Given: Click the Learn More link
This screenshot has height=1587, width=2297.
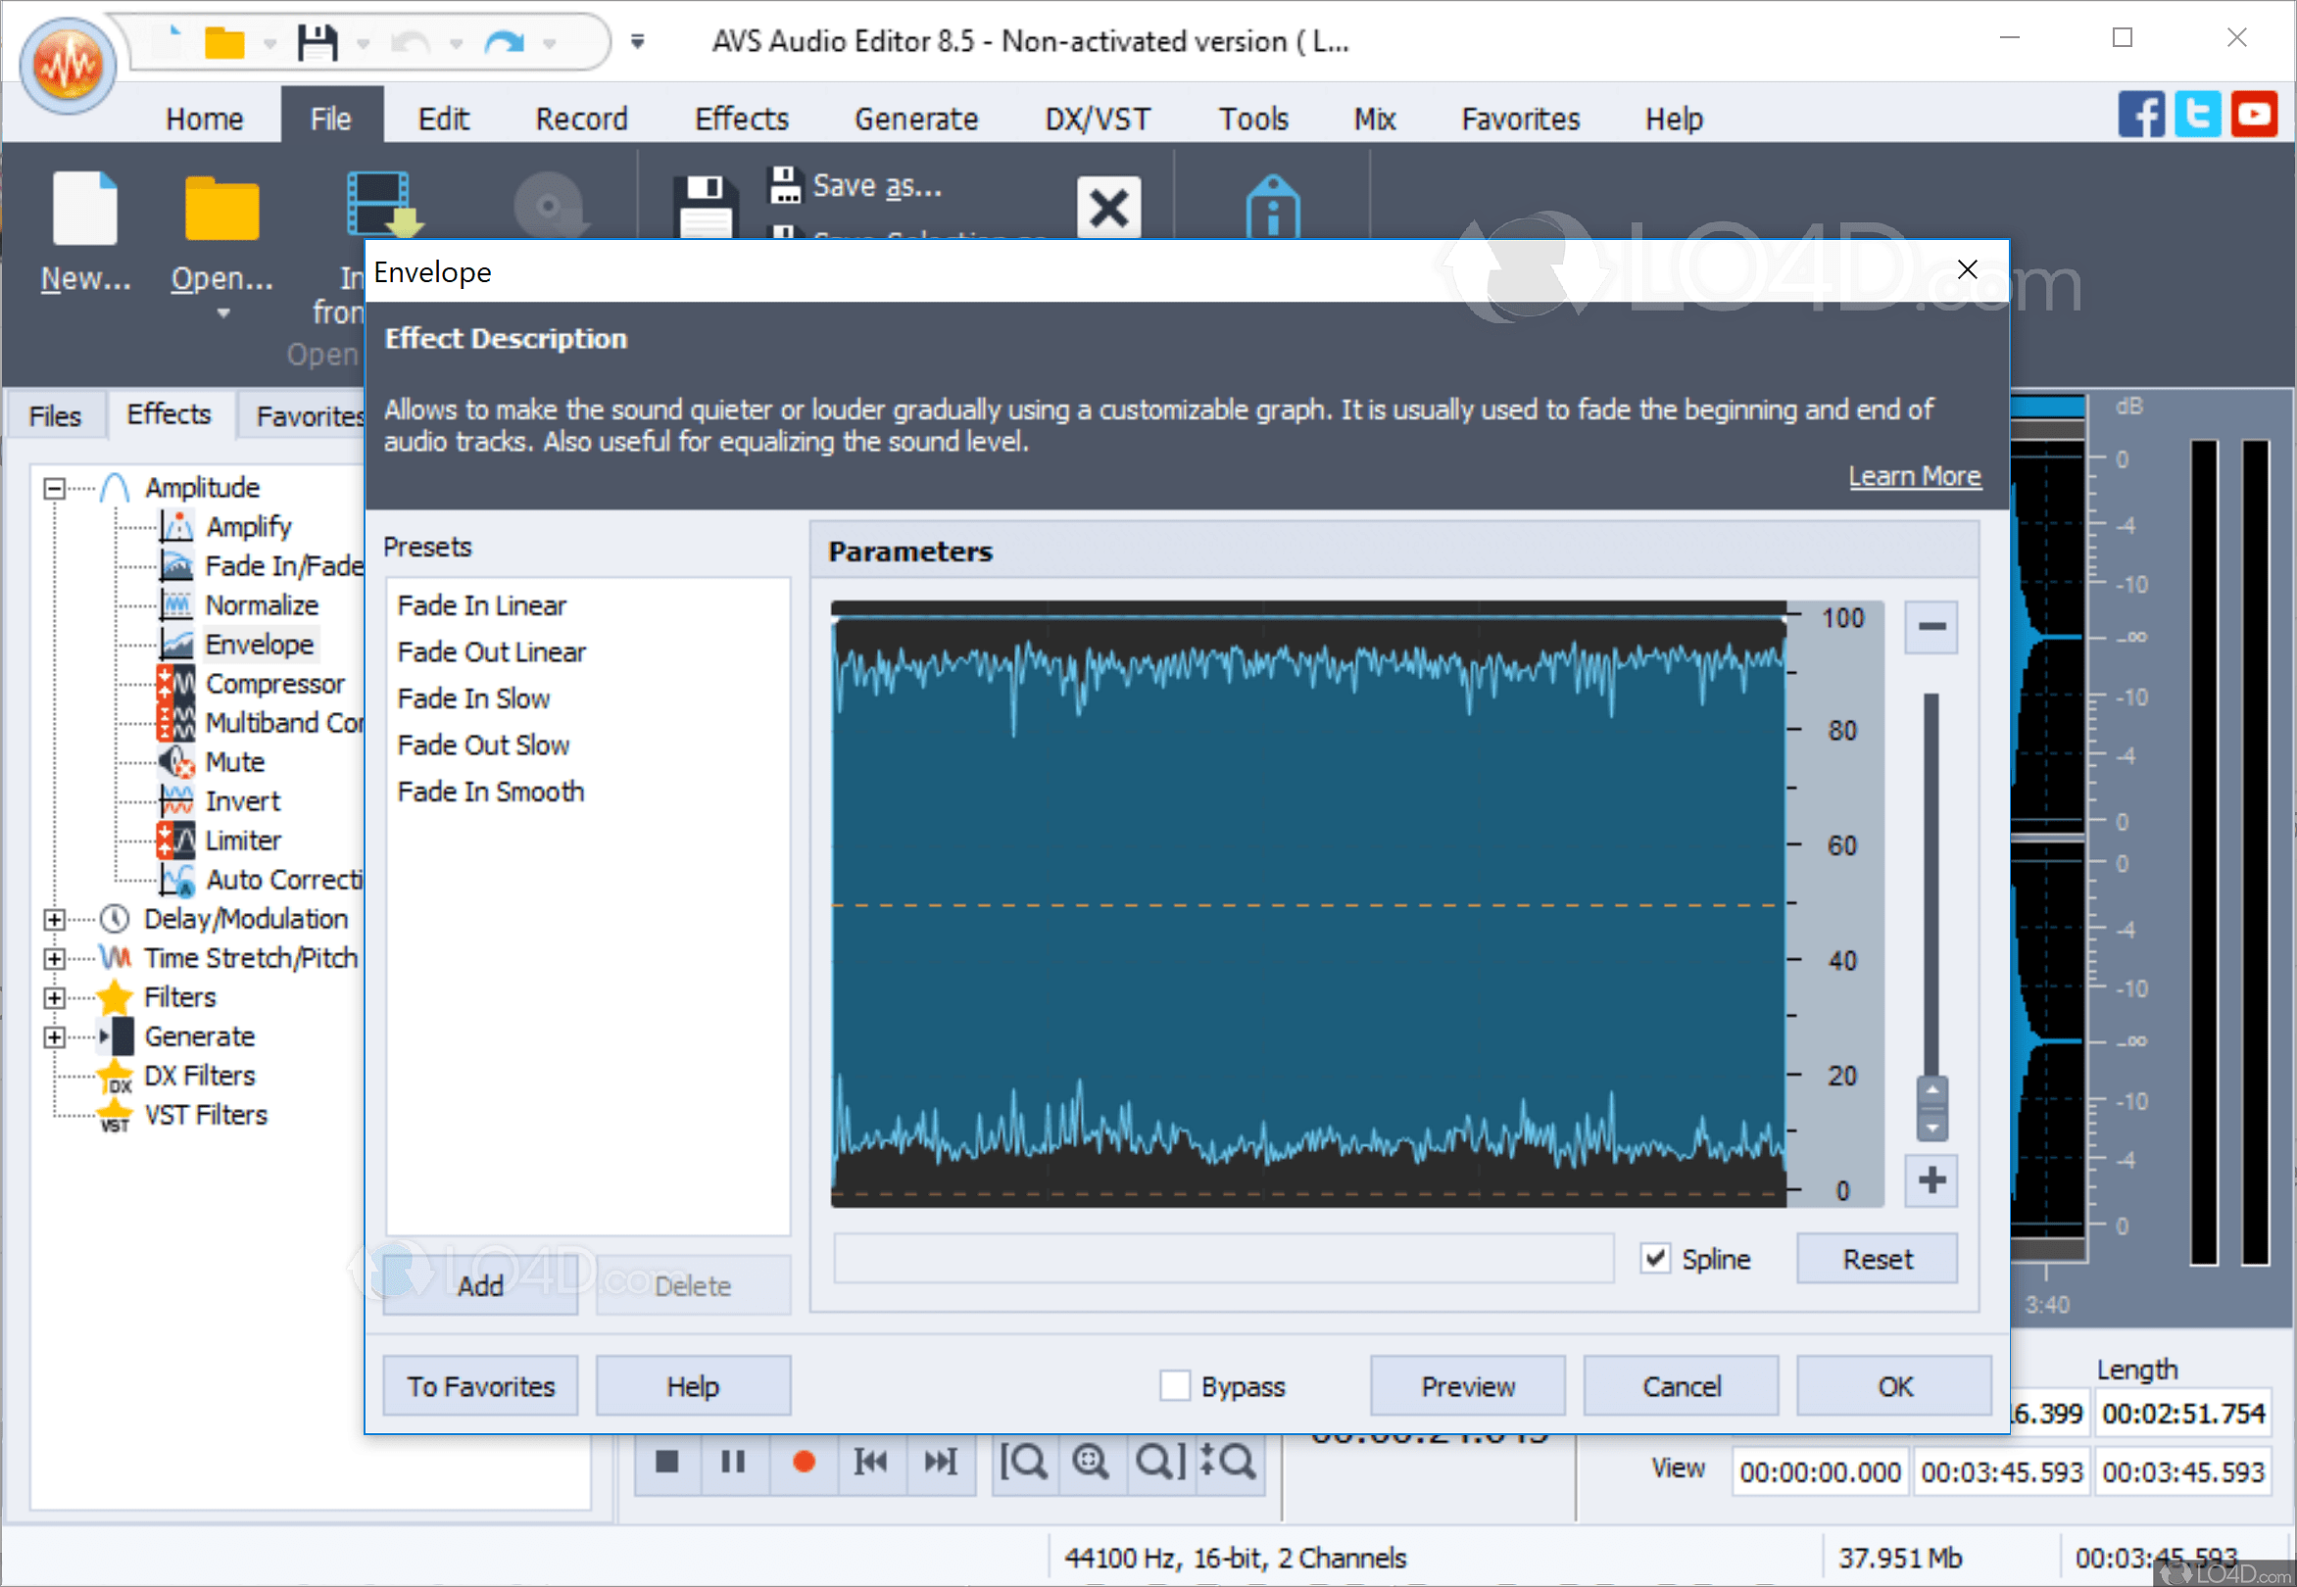Looking at the screenshot, I should point(1914,475).
